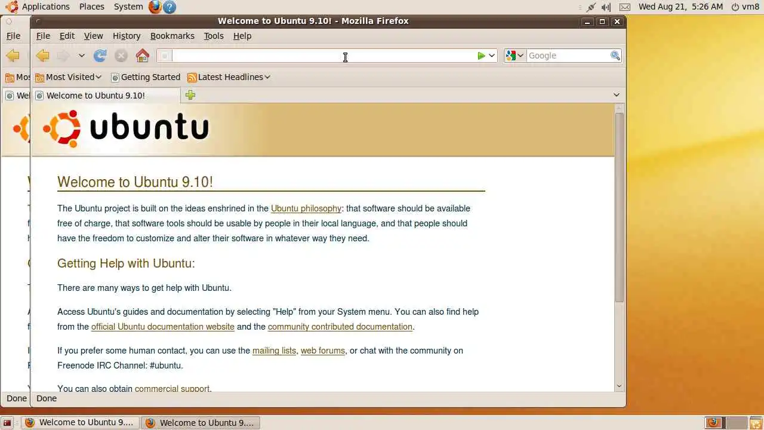Launch Firefox from the top panel icon
Viewport: 764px width, 430px height.
pos(155,7)
